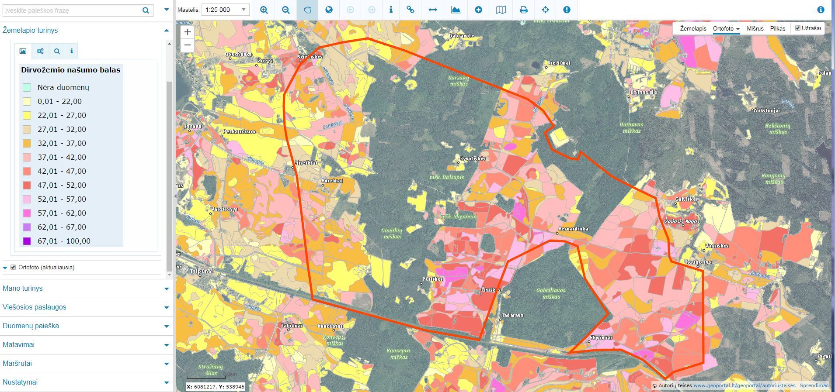This screenshot has width=835, height=392.
Task: Click the globe full-extent icon
Action: coord(329,10)
